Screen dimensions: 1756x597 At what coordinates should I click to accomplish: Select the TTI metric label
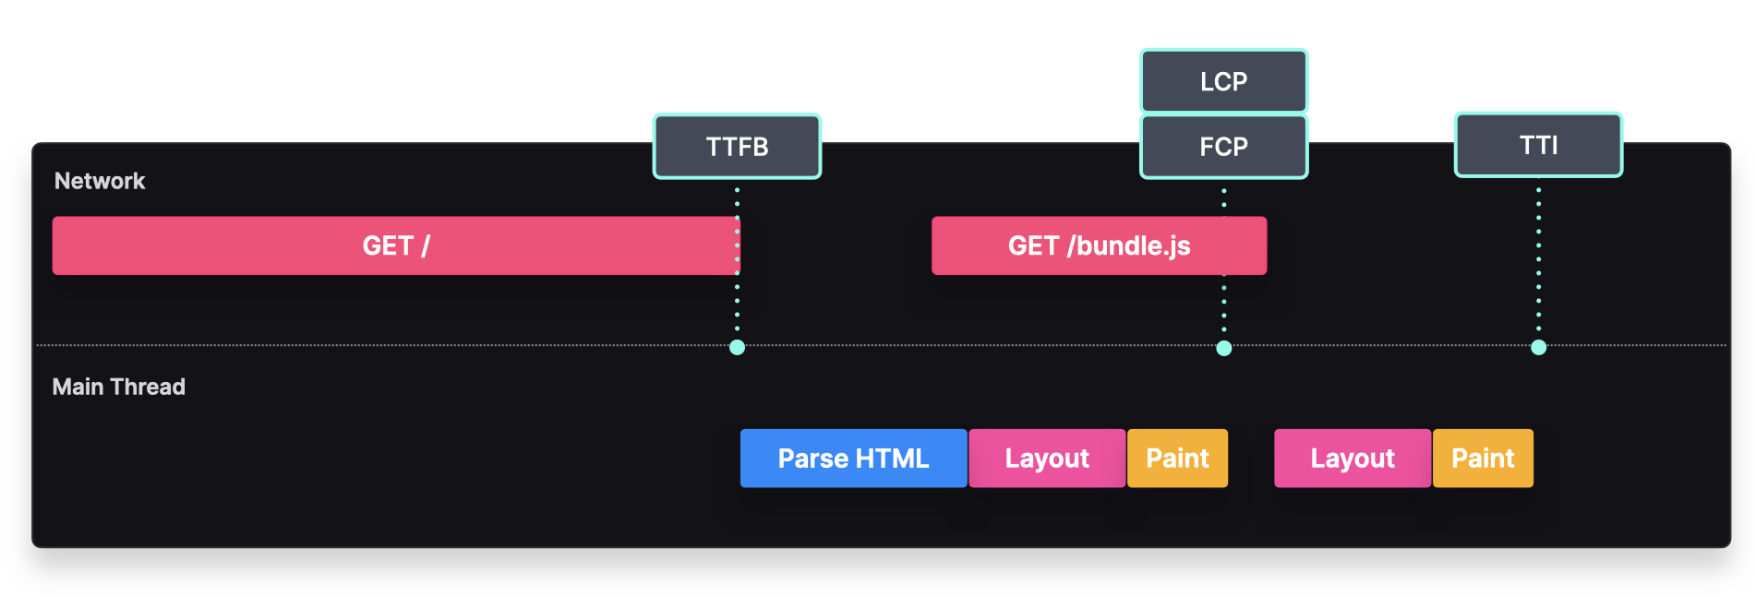tap(1538, 145)
